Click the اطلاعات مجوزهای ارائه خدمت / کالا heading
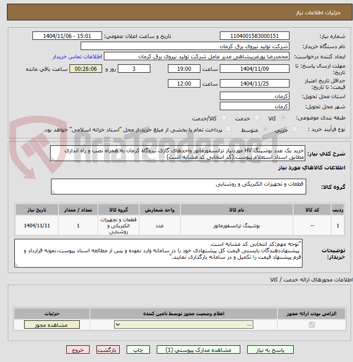353x362 pixels. point(311,280)
